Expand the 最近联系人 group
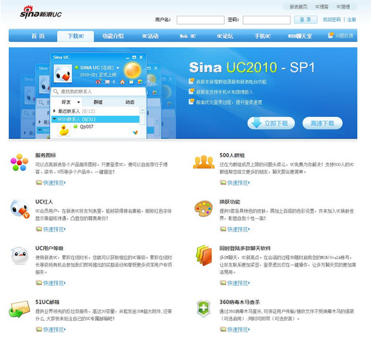This screenshot has height=342, width=371. pyautogui.click(x=55, y=111)
